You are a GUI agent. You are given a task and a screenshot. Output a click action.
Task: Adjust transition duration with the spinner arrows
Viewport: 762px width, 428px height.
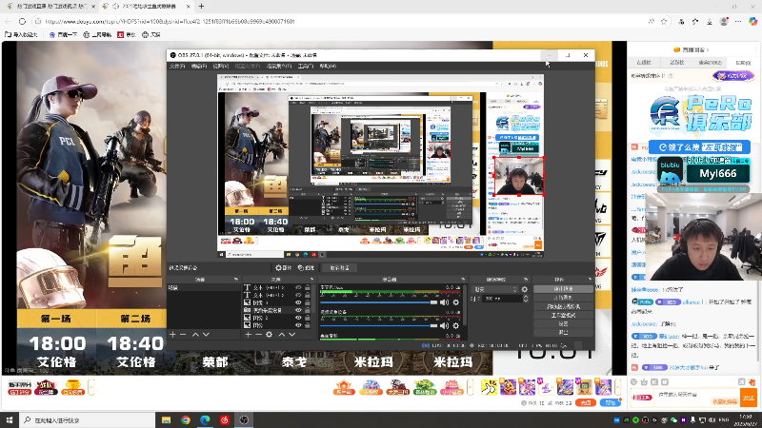coord(526,299)
